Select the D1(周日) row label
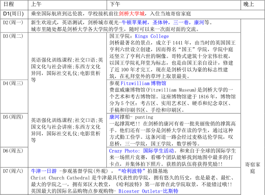Image resolution: width=265 pixels, height=195 pixels. click(13, 14)
